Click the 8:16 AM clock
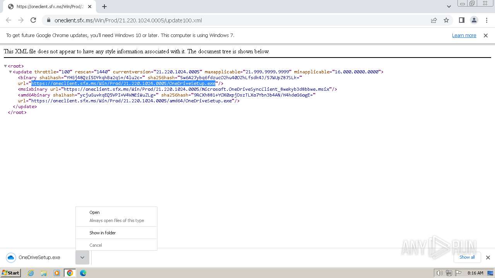 (x=475, y=273)
